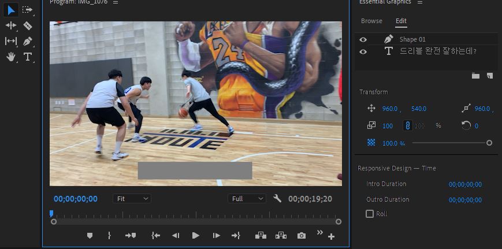The image size is (502, 249).
Task: Click the sequence duration 00;00;19;20
Action: (x=310, y=199)
